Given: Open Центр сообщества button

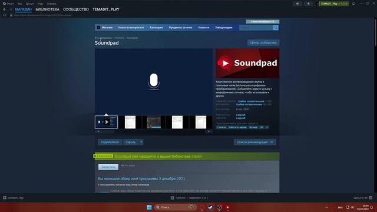Looking at the screenshot, I should (263, 42).
